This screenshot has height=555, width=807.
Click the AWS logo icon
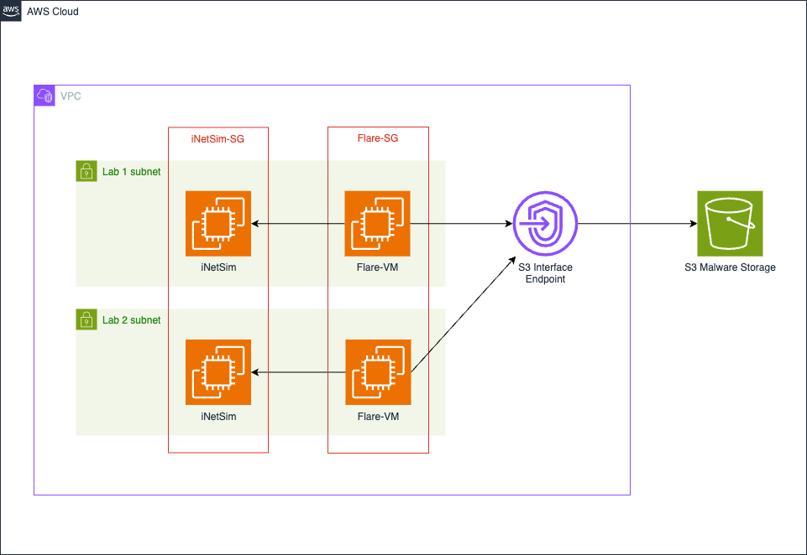point(11,11)
